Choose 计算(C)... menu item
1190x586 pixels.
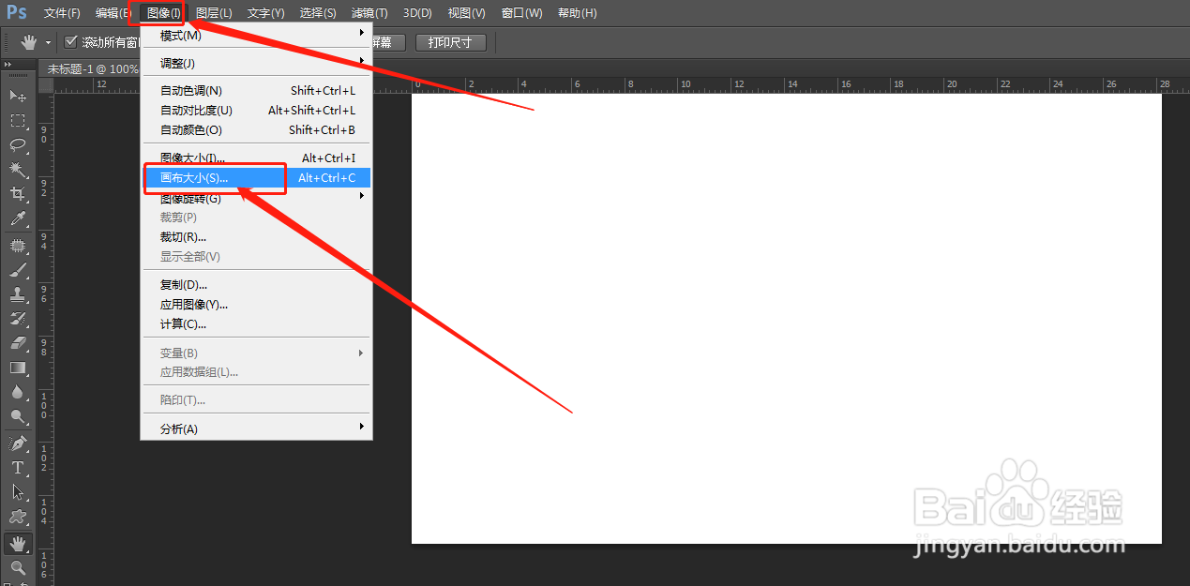255,323
